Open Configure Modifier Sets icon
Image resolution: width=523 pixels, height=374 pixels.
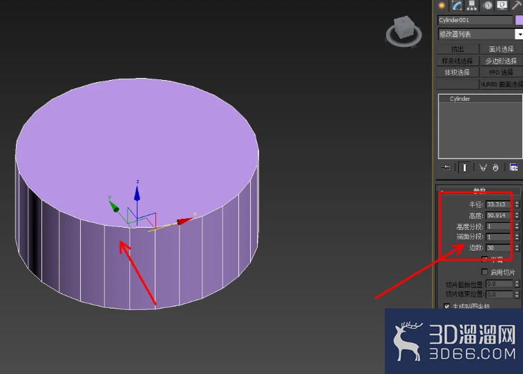[513, 167]
